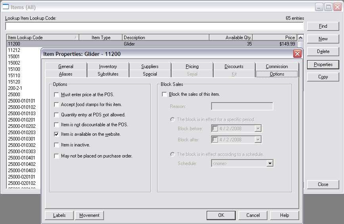
Task: Select item 25000-010203 in the list
Action: pos(22,132)
